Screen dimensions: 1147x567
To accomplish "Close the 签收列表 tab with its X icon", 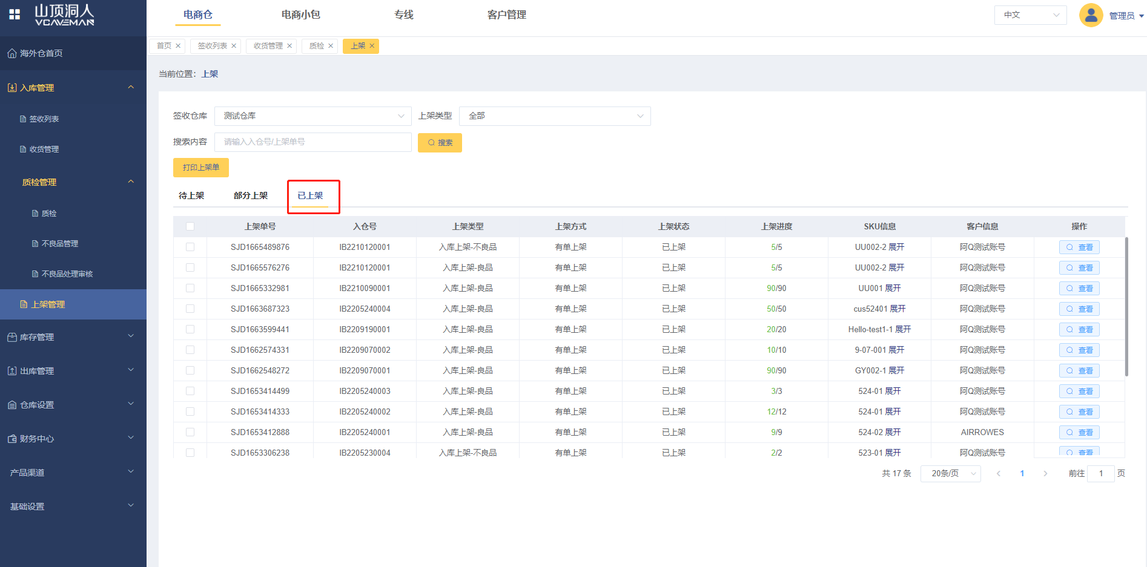I will 234,46.
